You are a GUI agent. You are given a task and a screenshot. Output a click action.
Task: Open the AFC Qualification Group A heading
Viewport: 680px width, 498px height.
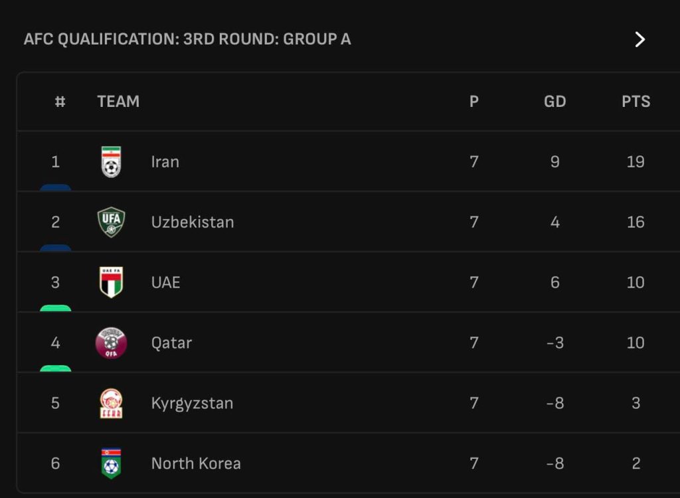pyautogui.click(x=187, y=39)
